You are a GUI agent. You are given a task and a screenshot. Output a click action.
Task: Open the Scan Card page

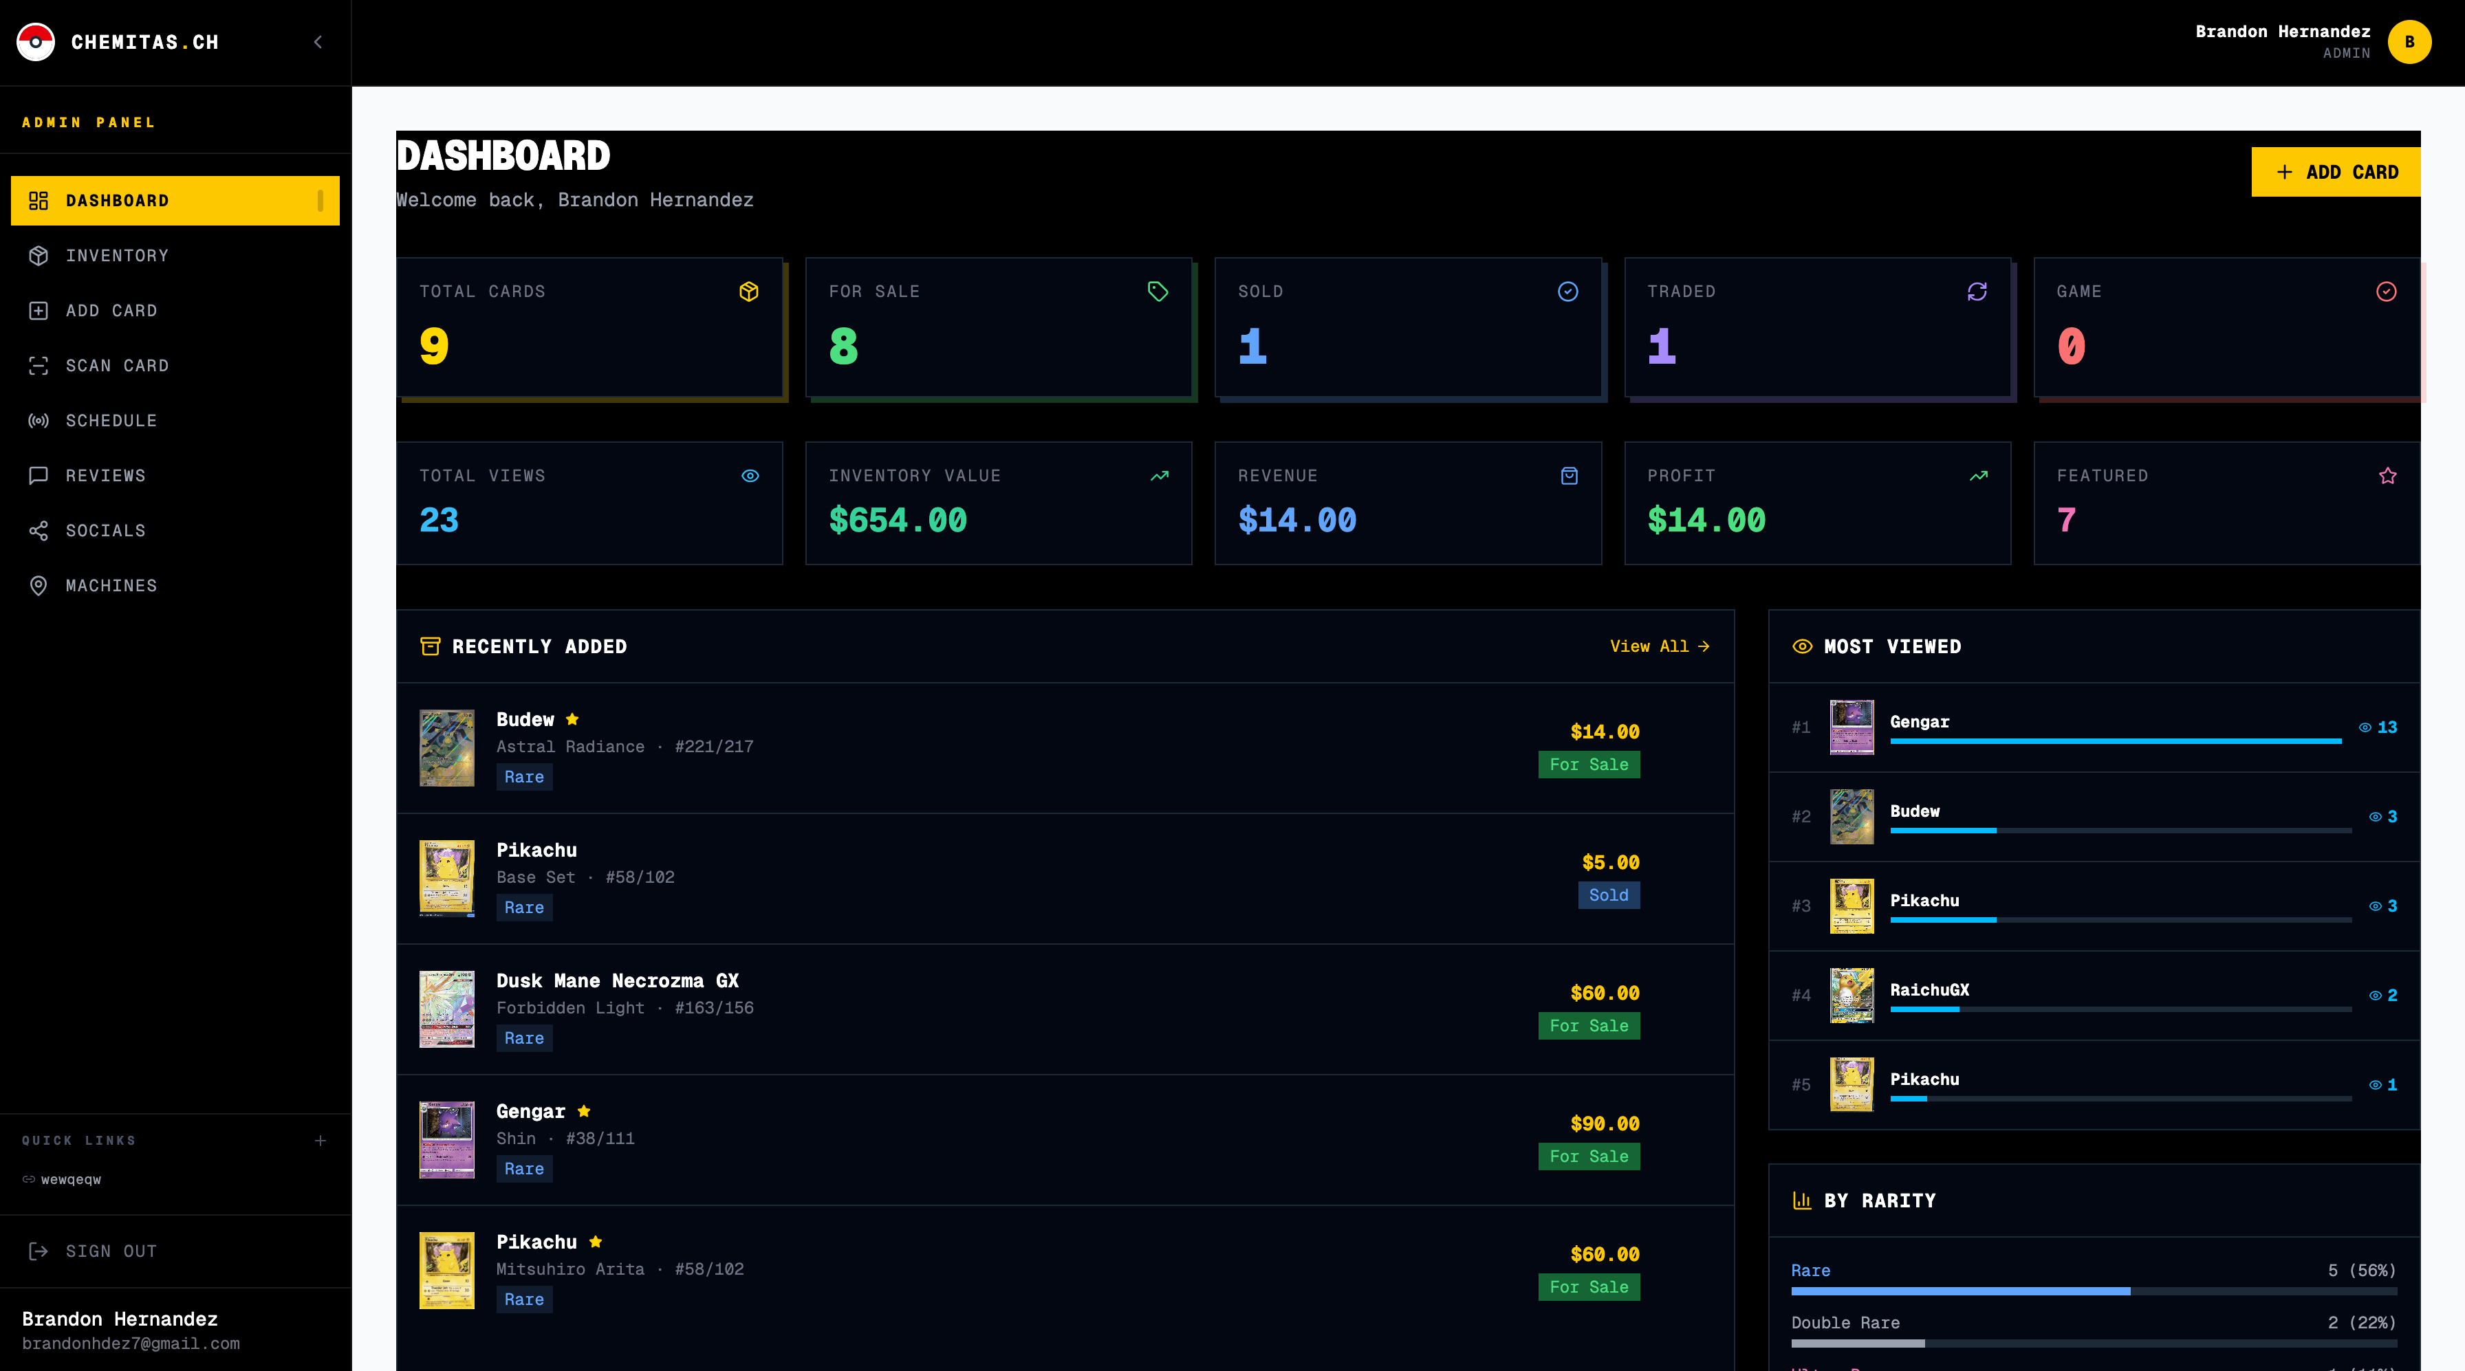175,366
